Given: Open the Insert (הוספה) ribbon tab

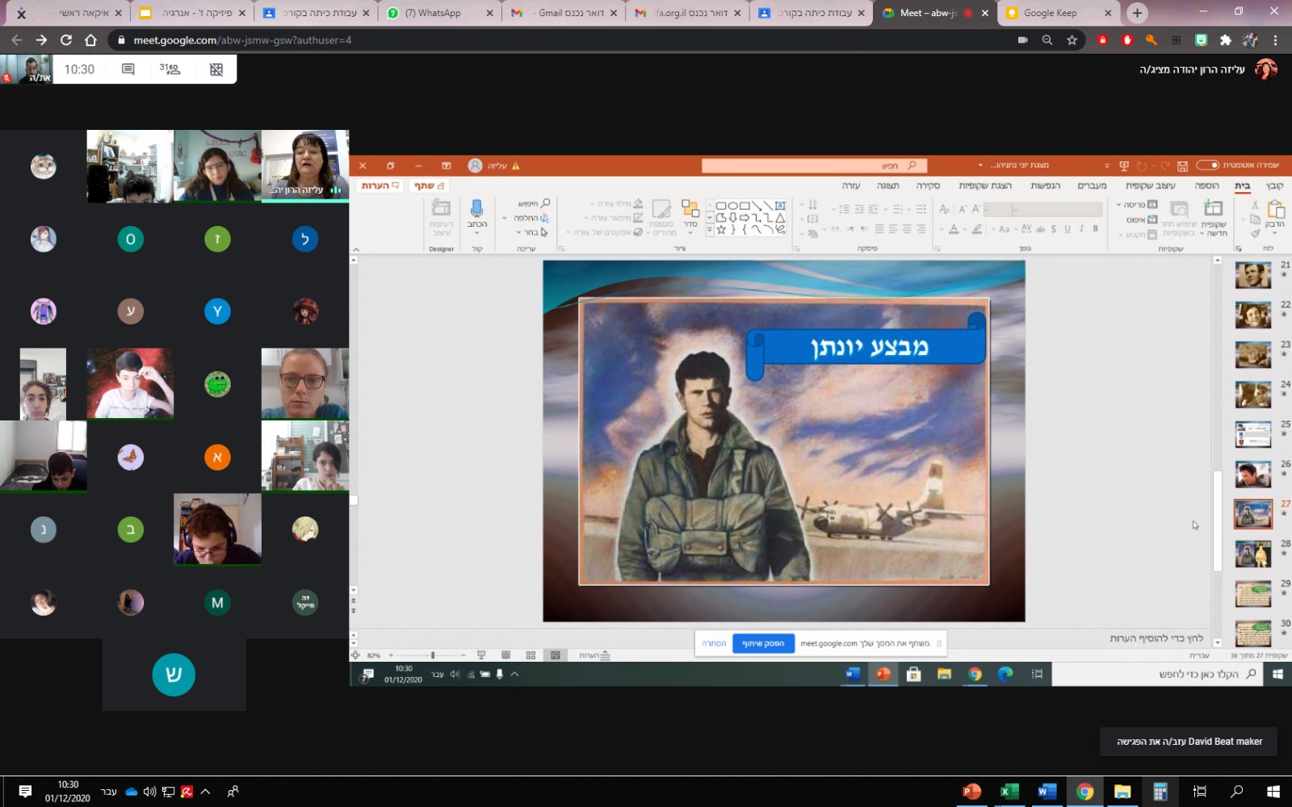Looking at the screenshot, I should click(x=1206, y=186).
